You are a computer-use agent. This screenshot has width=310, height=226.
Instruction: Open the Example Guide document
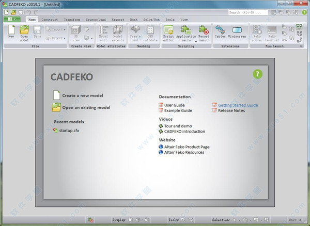point(175,110)
